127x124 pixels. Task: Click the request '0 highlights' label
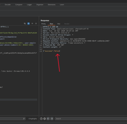coord(33,119)
